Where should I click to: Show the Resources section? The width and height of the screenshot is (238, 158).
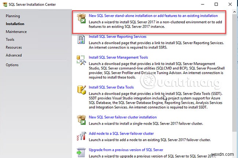coord(14,48)
